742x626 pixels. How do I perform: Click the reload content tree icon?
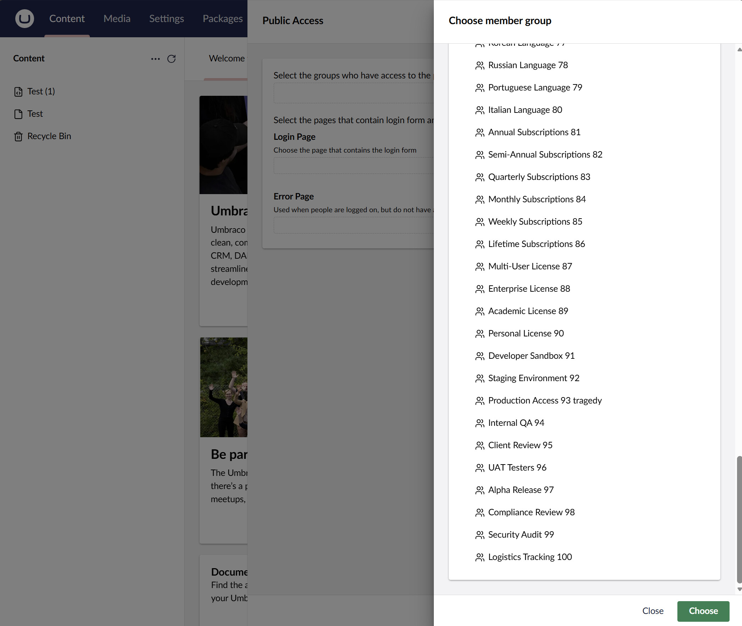[x=171, y=59]
